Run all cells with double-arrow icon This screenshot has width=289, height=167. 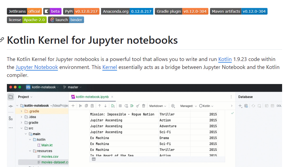point(132,106)
